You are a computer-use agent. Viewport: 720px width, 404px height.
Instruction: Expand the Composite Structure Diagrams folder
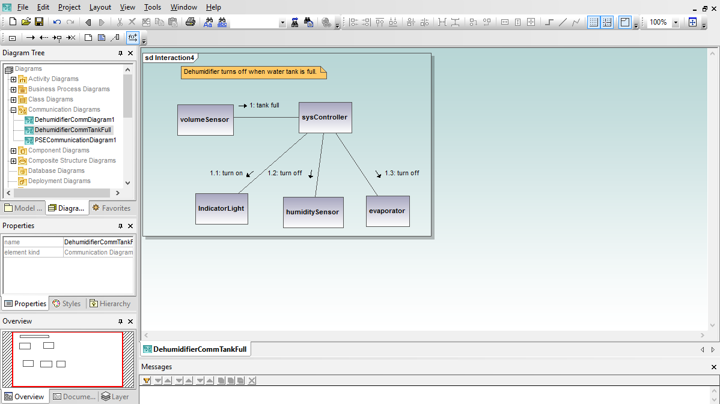tap(13, 161)
